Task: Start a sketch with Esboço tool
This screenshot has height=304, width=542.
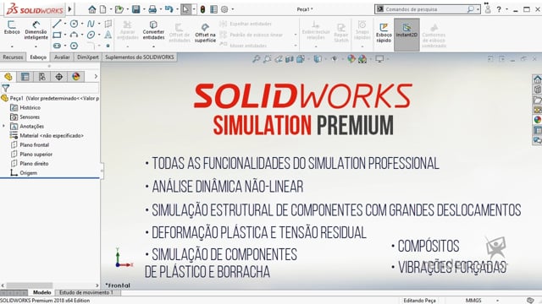Action: 12,27
